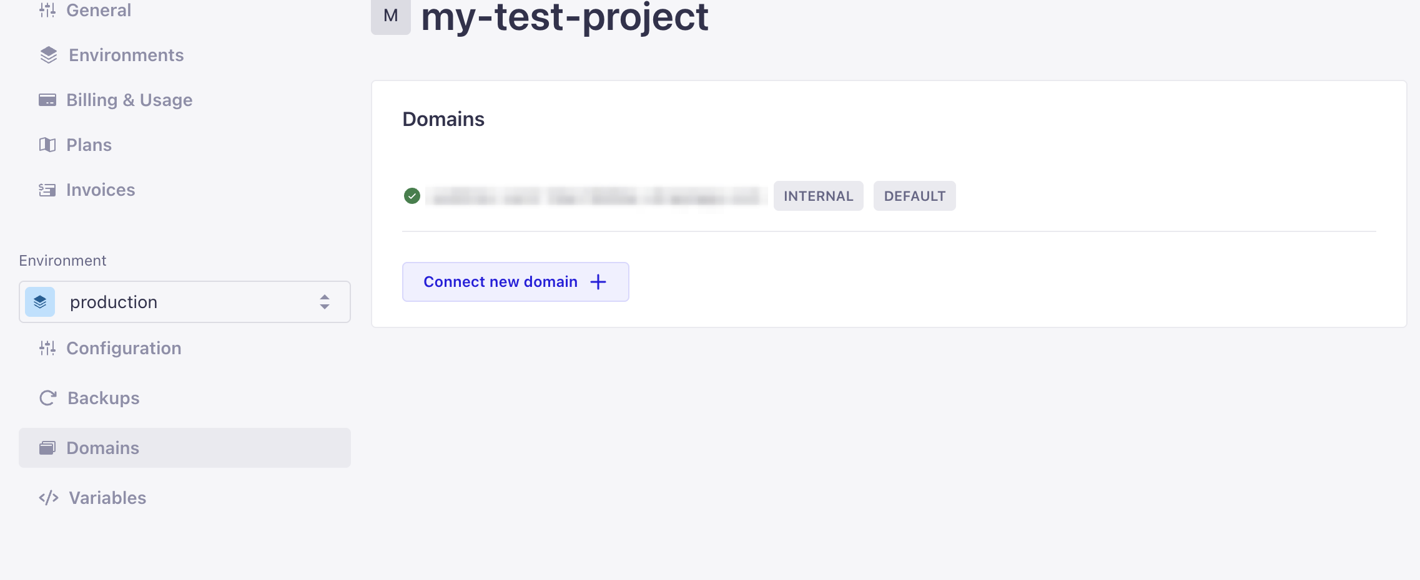
Task: Click the General sliders icon
Action: click(47, 10)
